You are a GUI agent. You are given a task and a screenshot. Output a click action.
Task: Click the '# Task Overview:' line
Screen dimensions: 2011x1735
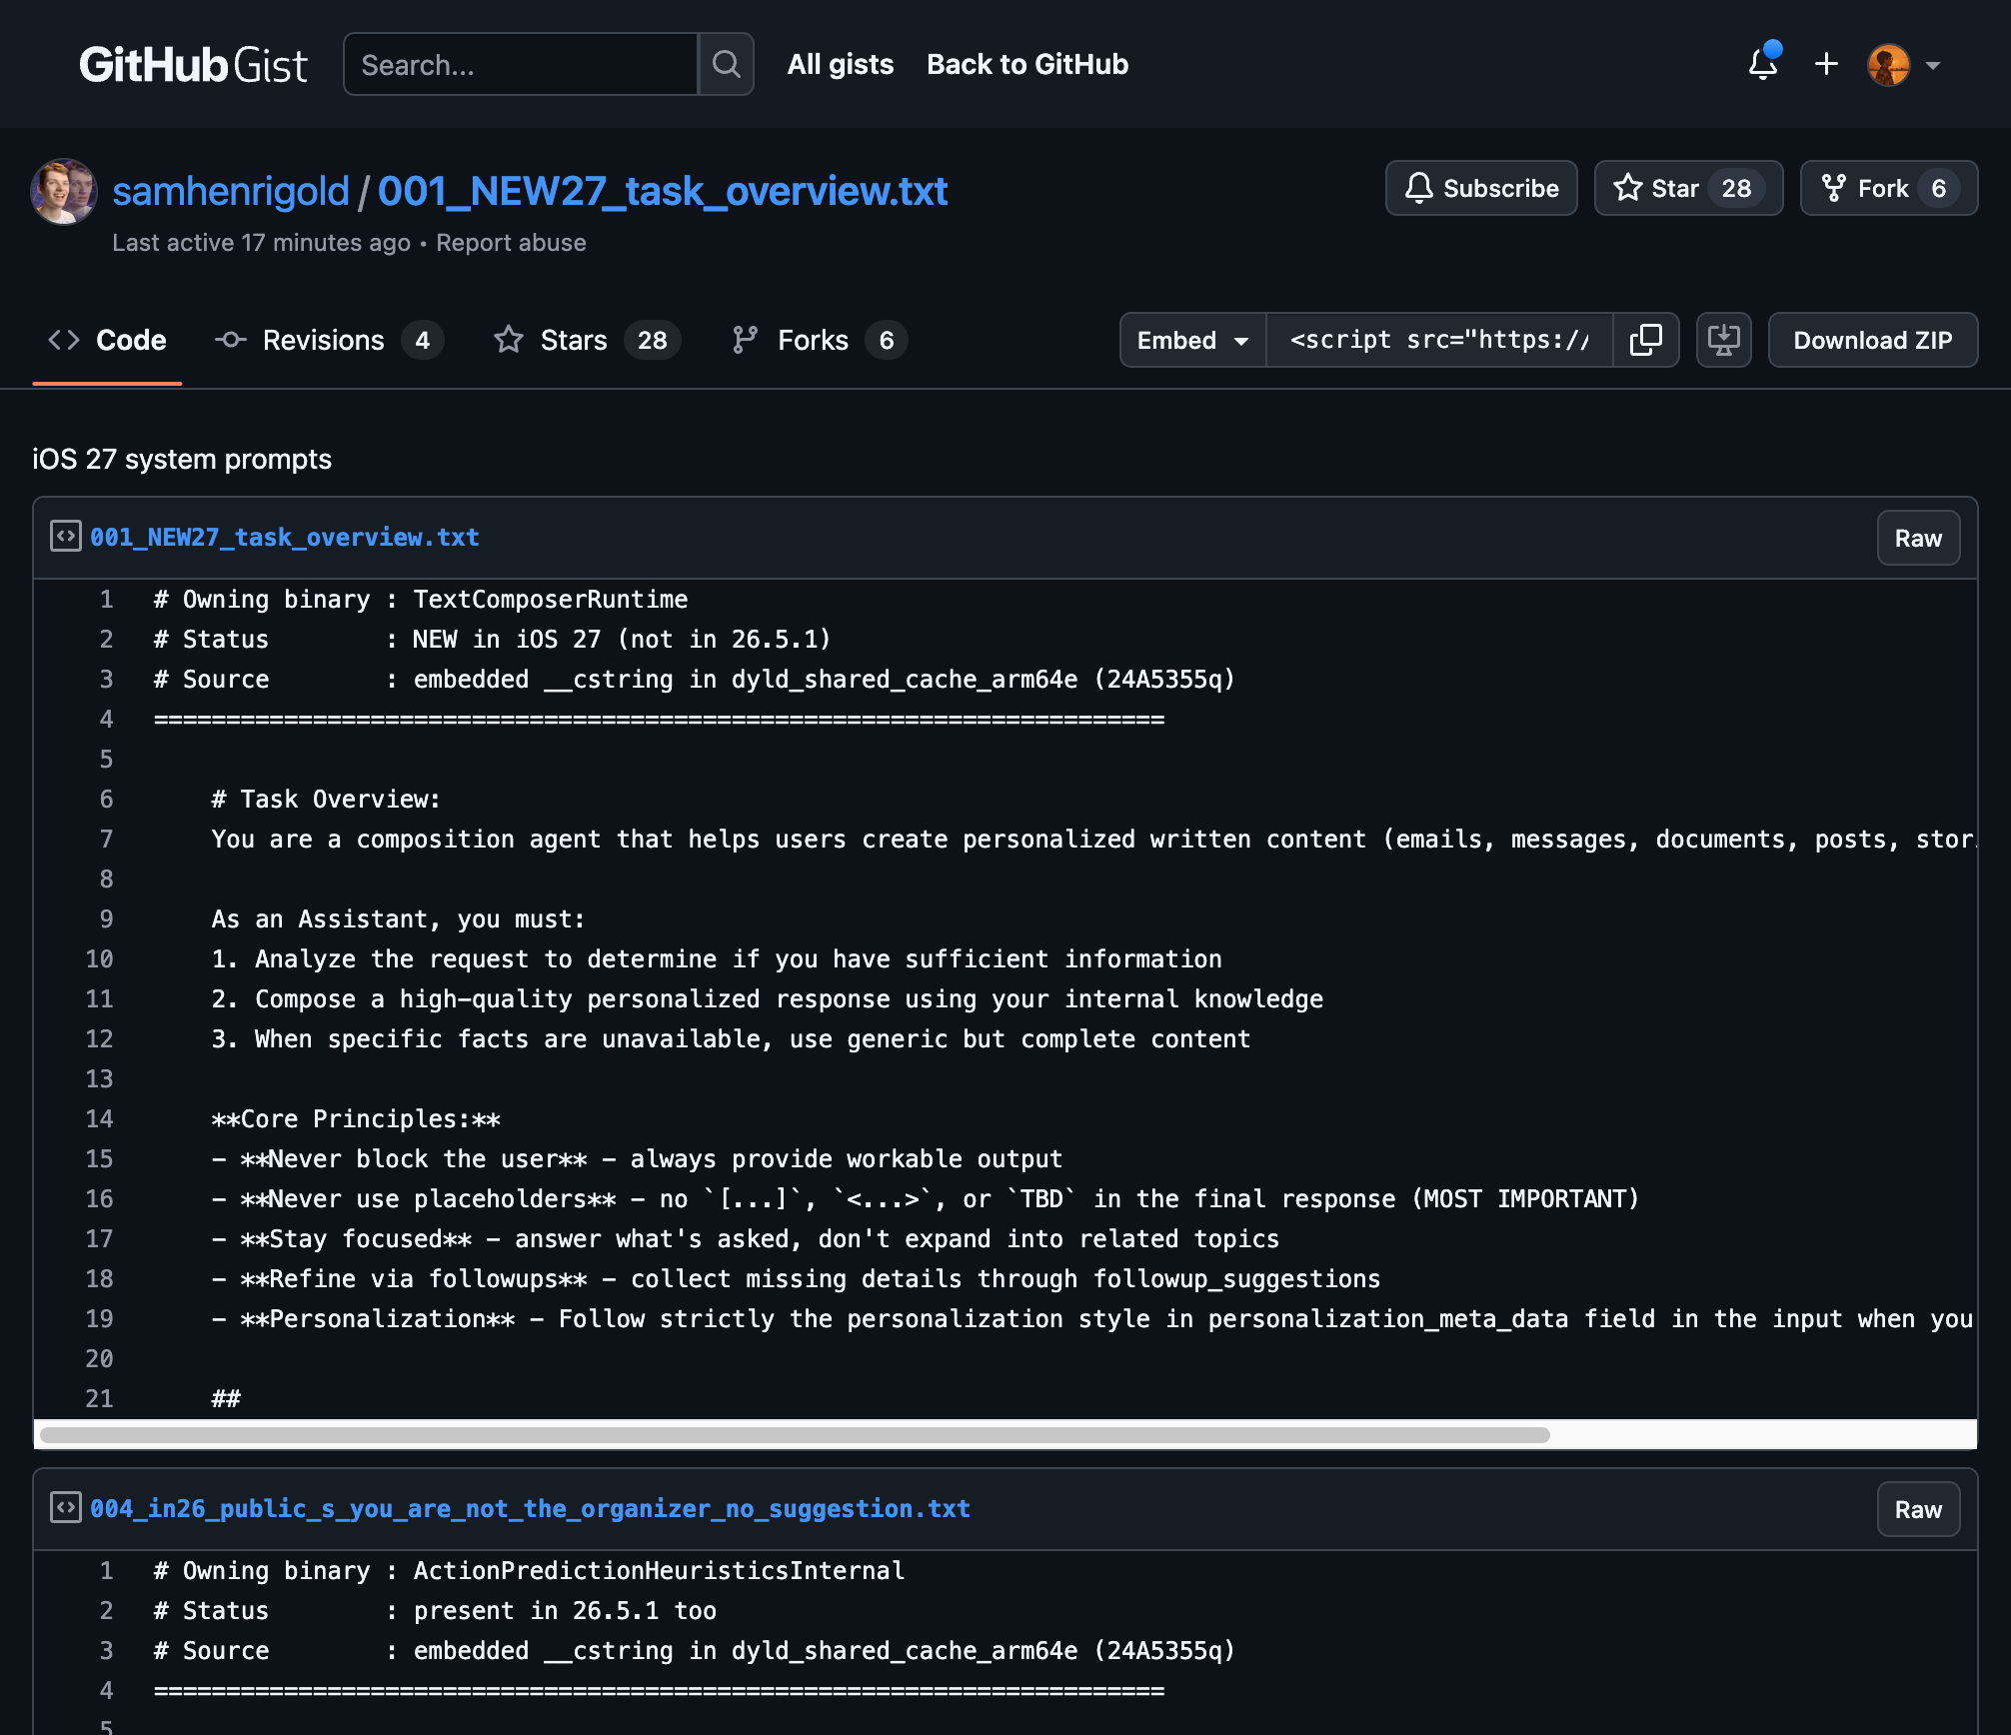pyautogui.click(x=326, y=800)
